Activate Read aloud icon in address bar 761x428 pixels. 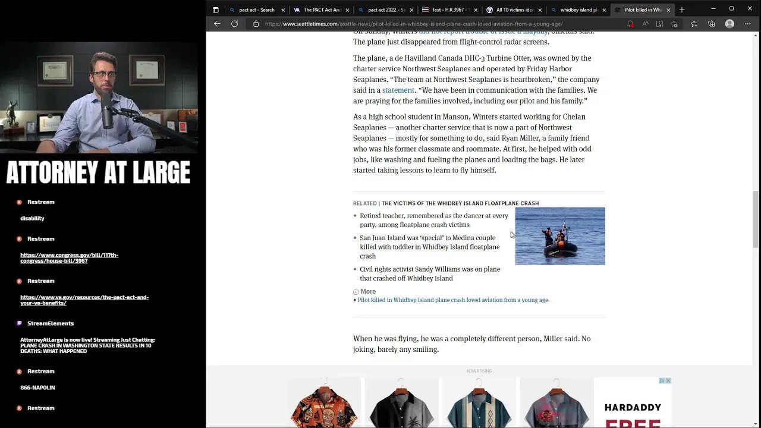645,24
